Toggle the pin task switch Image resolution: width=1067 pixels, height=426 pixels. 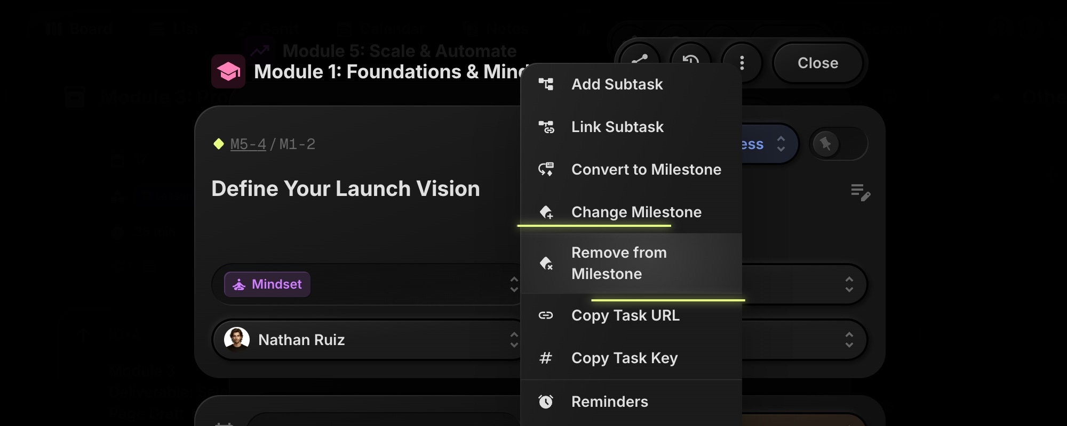(x=838, y=144)
